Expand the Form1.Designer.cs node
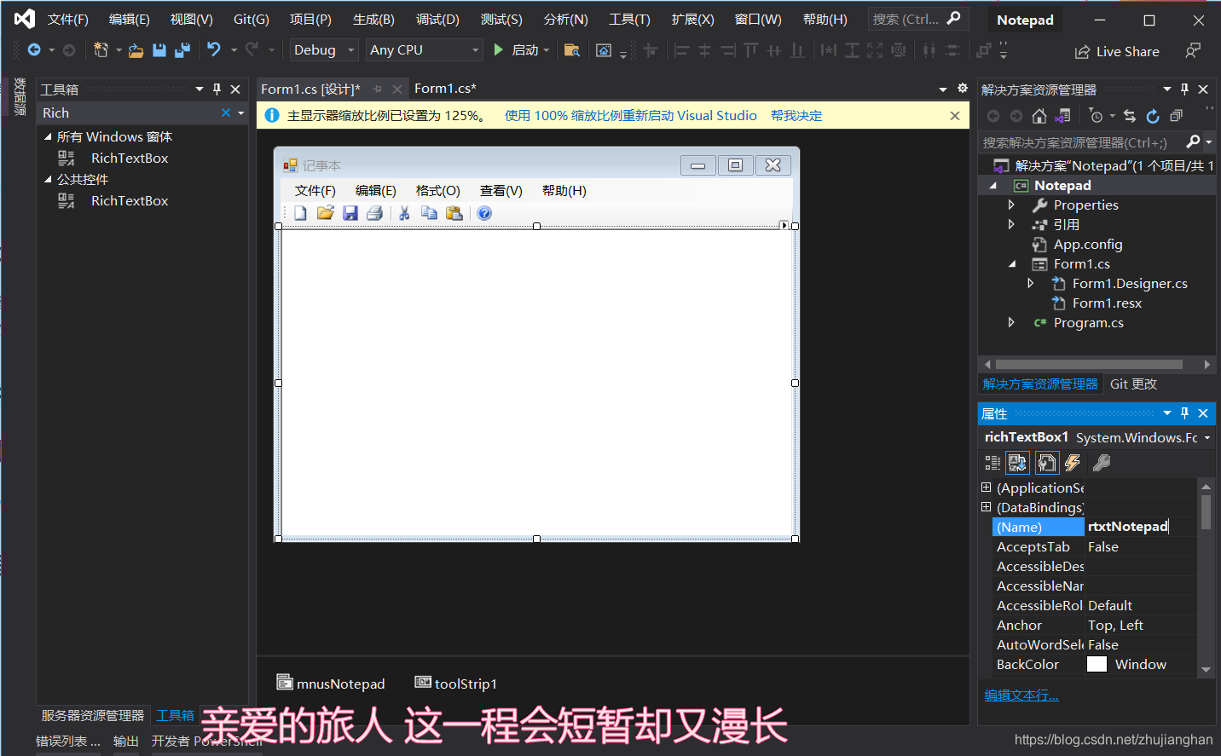Screen dimensions: 1221x756 1030,283
